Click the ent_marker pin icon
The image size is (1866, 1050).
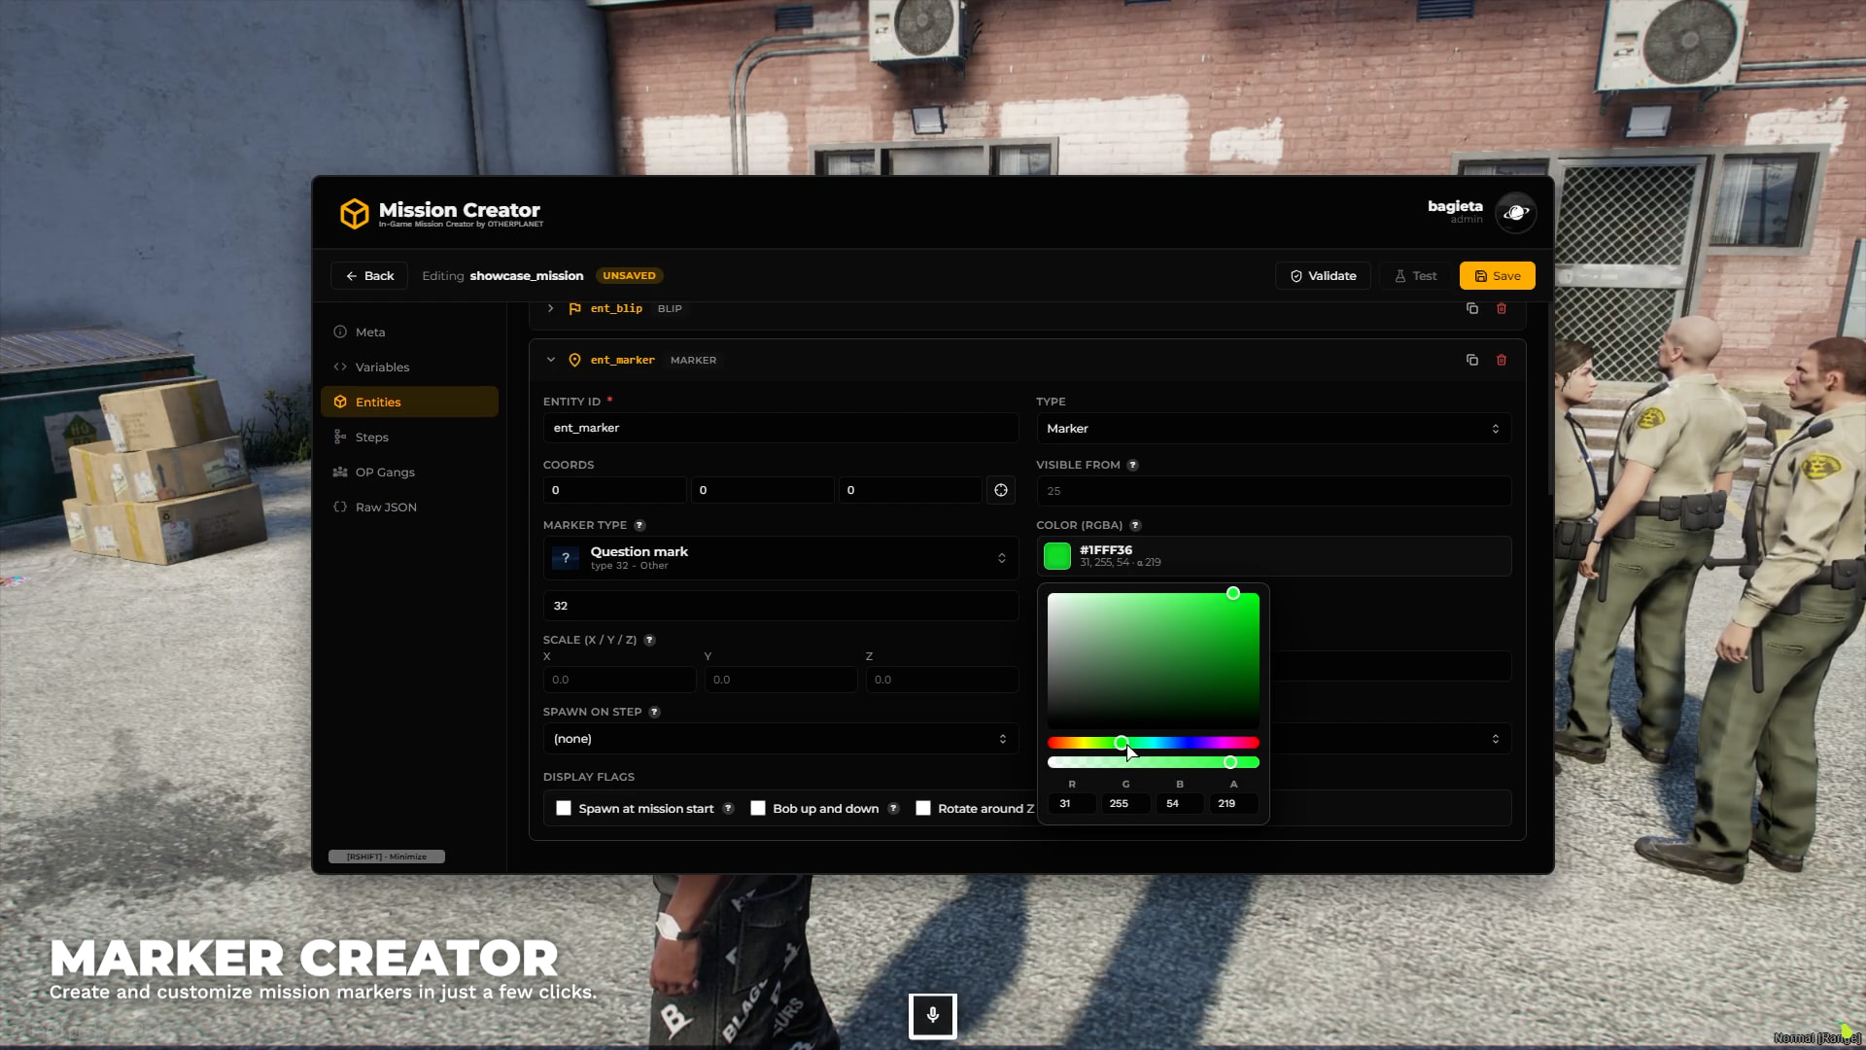(x=574, y=360)
